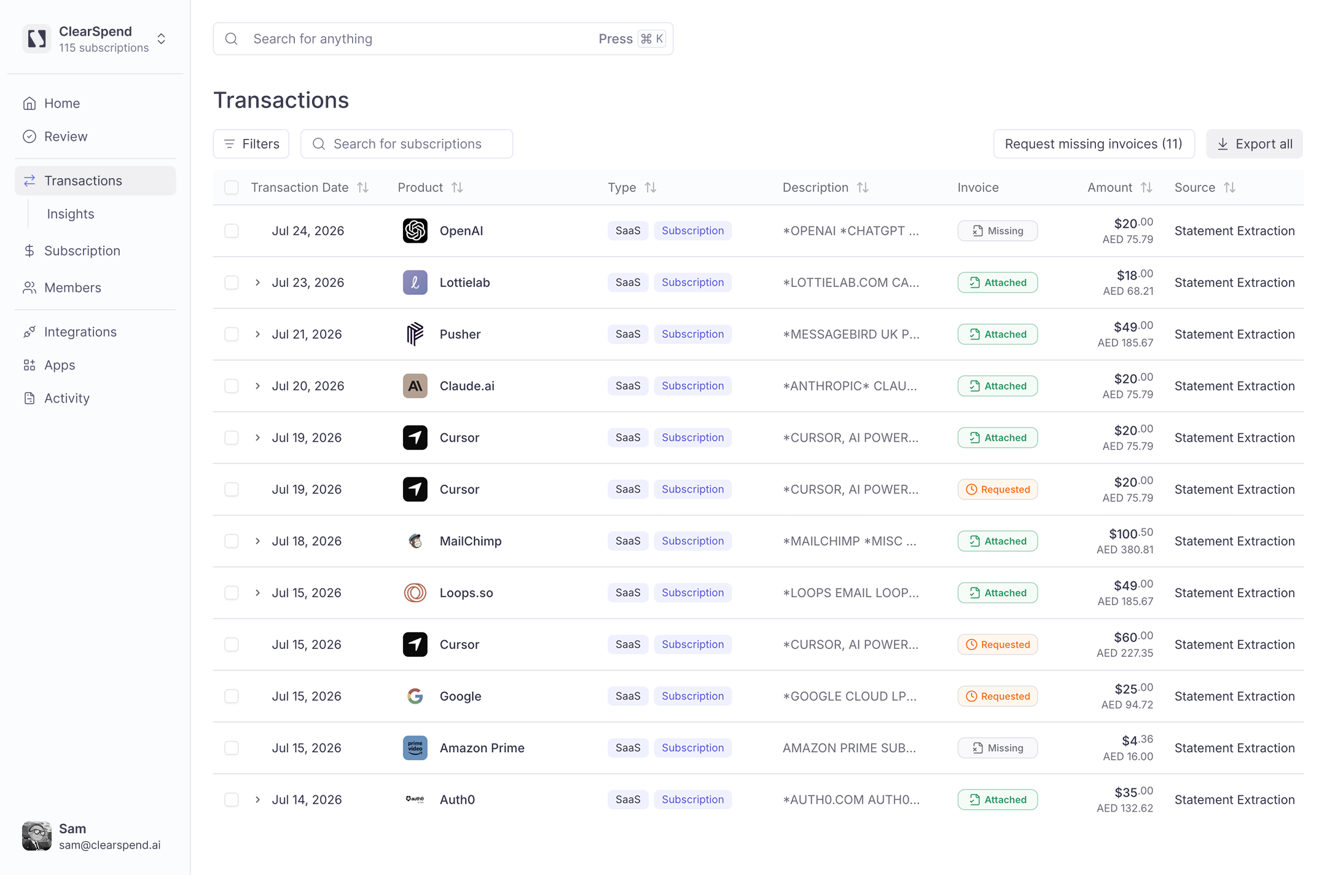Check the Lottielab row checkbox
The width and height of the screenshot is (1327, 875).
[232, 283]
